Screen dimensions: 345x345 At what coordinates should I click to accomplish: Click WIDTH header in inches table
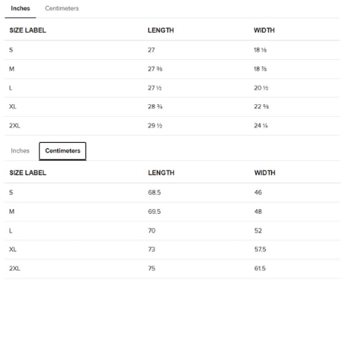(264, 30)
